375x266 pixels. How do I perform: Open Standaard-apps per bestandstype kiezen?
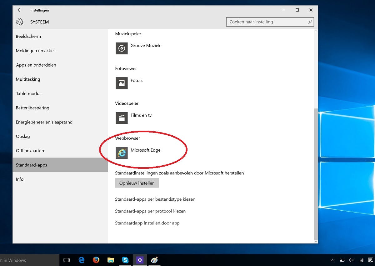point(155,199)
